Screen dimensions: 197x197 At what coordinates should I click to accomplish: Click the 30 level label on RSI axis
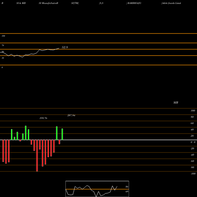3,58
